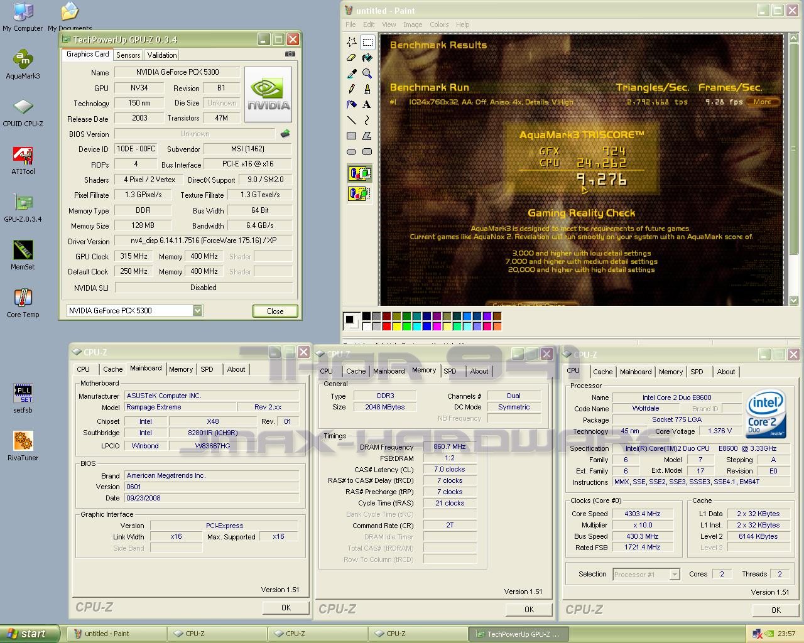Viewport: 804px width, 643px height.
Task: Open the AquaMark3 desktop icon
Action: click(23, 65)
